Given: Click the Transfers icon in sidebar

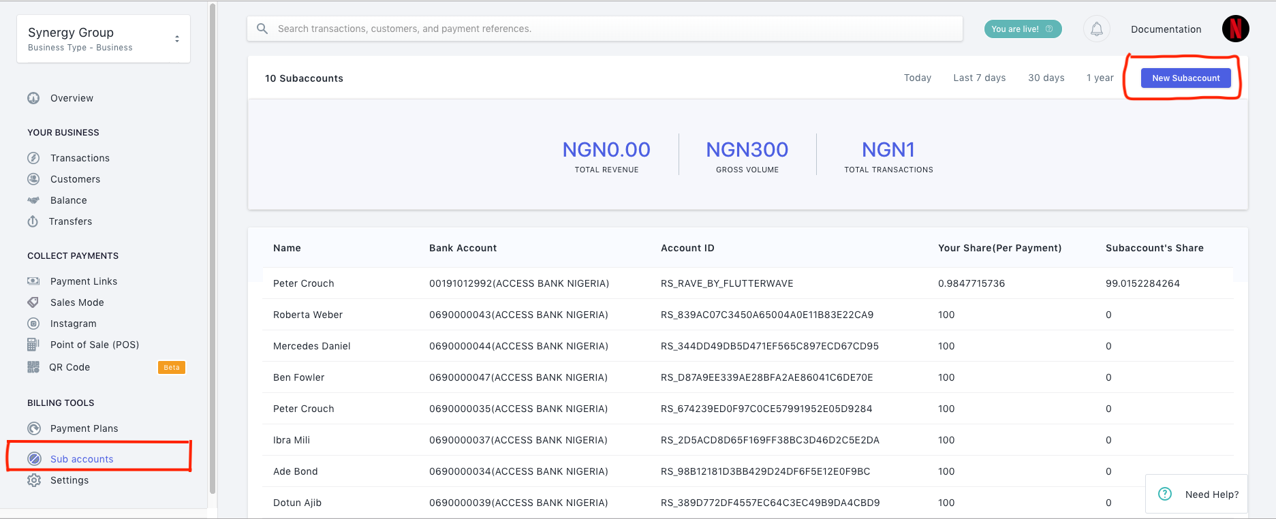Looking at the screenshot, I should click(x=33, y=221).
